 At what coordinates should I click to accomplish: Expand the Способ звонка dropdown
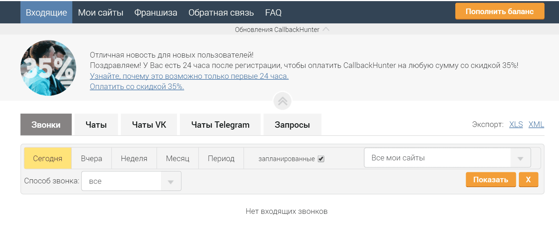[x=131, y=181]
